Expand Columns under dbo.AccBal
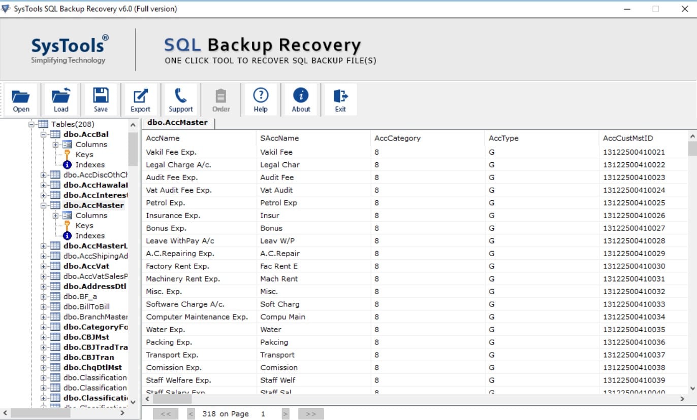Screen dimensions: 697x420 click(x=56, y=145)
